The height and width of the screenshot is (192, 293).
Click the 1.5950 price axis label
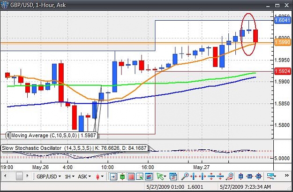(x=282, y=60)
